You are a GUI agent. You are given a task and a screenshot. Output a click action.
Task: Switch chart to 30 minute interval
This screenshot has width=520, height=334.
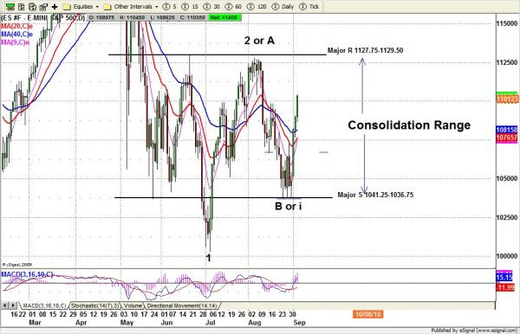pyautogui.click(x=211, y=7)
